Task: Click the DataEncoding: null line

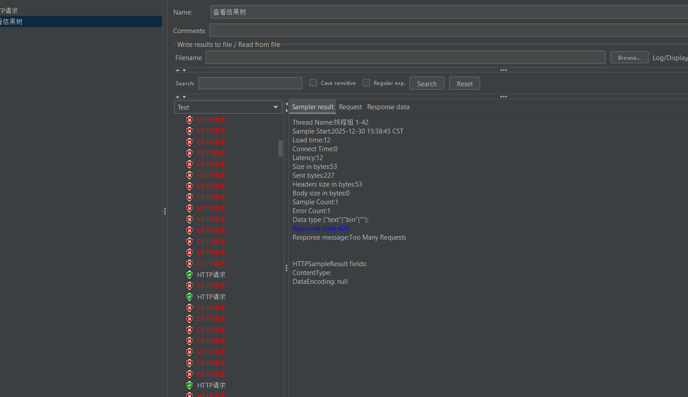Action: point(320,282)
